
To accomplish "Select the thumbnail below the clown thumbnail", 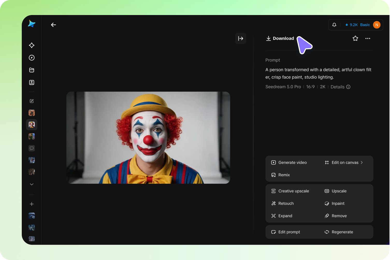I will [32, 136].
